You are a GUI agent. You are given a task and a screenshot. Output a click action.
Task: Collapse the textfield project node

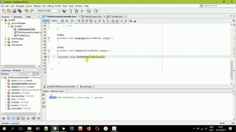pyautogui.click(x=2, y=20)
